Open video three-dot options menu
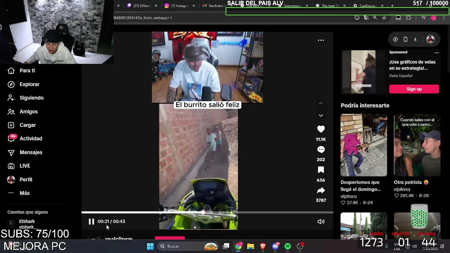Viewport: 450px width, 253px height. click(x=321, y=40)
